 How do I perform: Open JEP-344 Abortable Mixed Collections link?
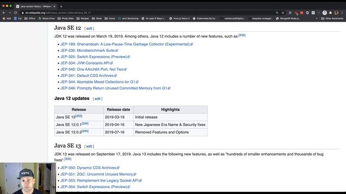(99, 82)
